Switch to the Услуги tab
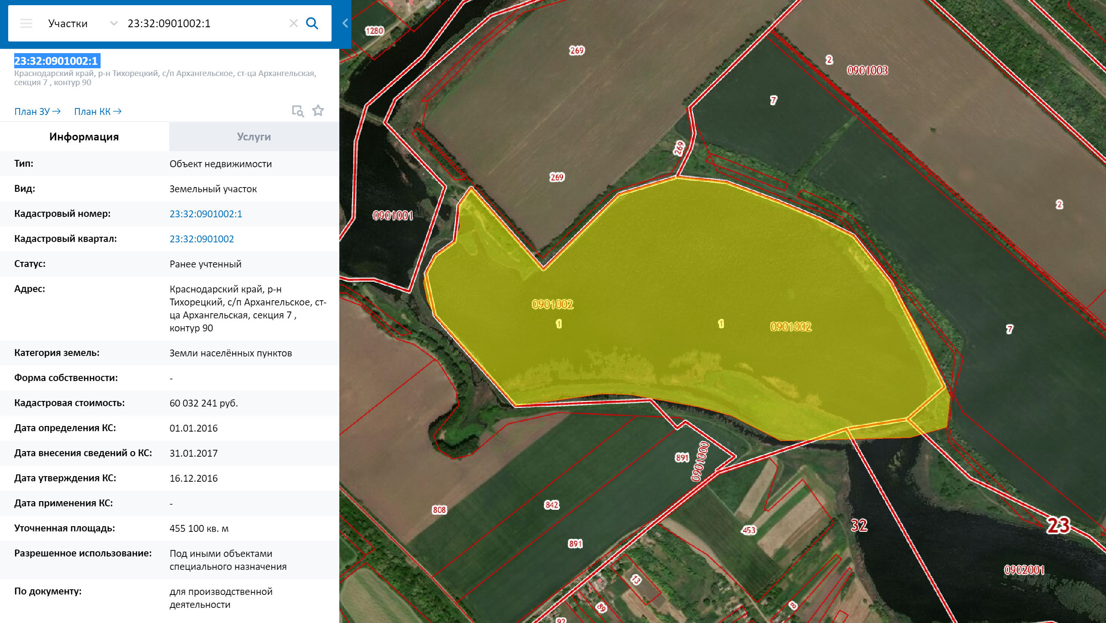1106x623 pixels. (x=254, y=137)
